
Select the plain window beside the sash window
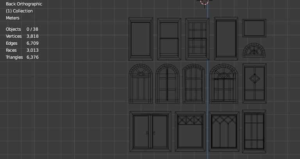click(141, 39)
